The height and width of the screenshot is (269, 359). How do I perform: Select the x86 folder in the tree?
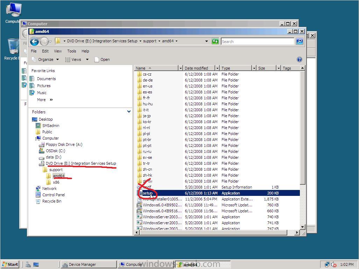coord(56,182)
